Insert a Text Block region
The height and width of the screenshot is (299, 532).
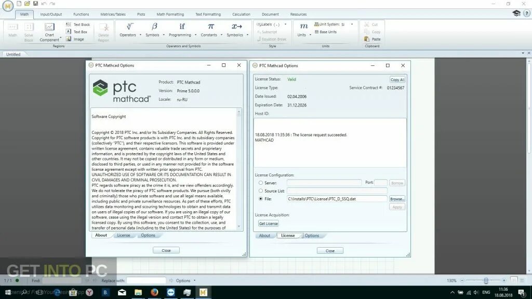(78, 24)
